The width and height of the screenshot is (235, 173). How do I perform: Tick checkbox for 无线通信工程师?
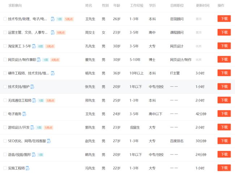(5, 100)
